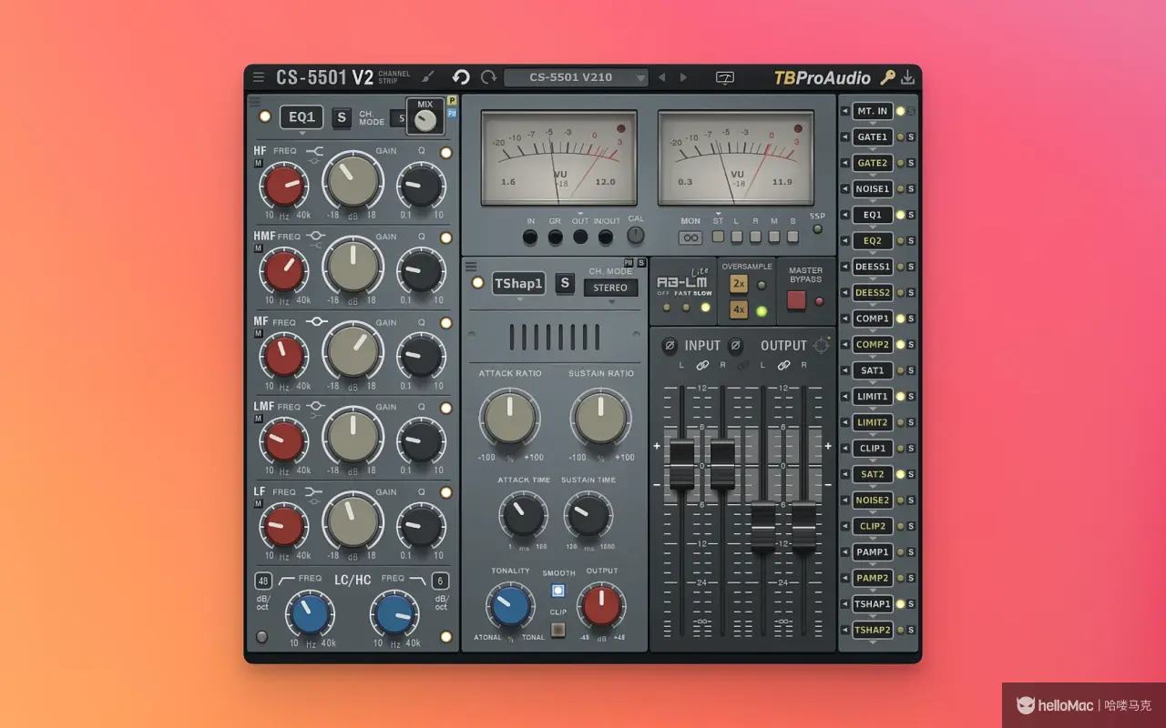Click the IN meter source button
This screenshot has width=1166, height=728.
[530, 238]
